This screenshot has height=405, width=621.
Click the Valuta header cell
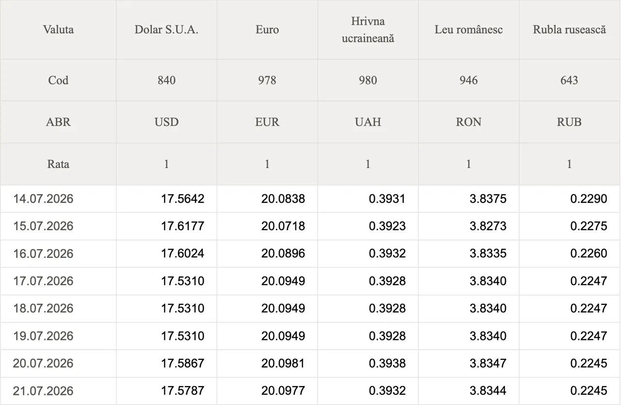[58, 30]
